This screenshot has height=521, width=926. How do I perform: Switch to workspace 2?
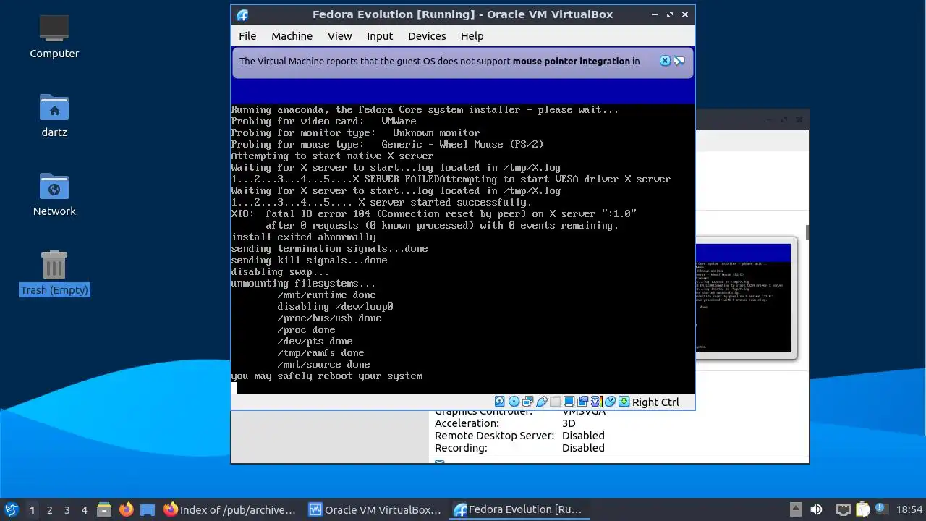[x=49, y=509]
